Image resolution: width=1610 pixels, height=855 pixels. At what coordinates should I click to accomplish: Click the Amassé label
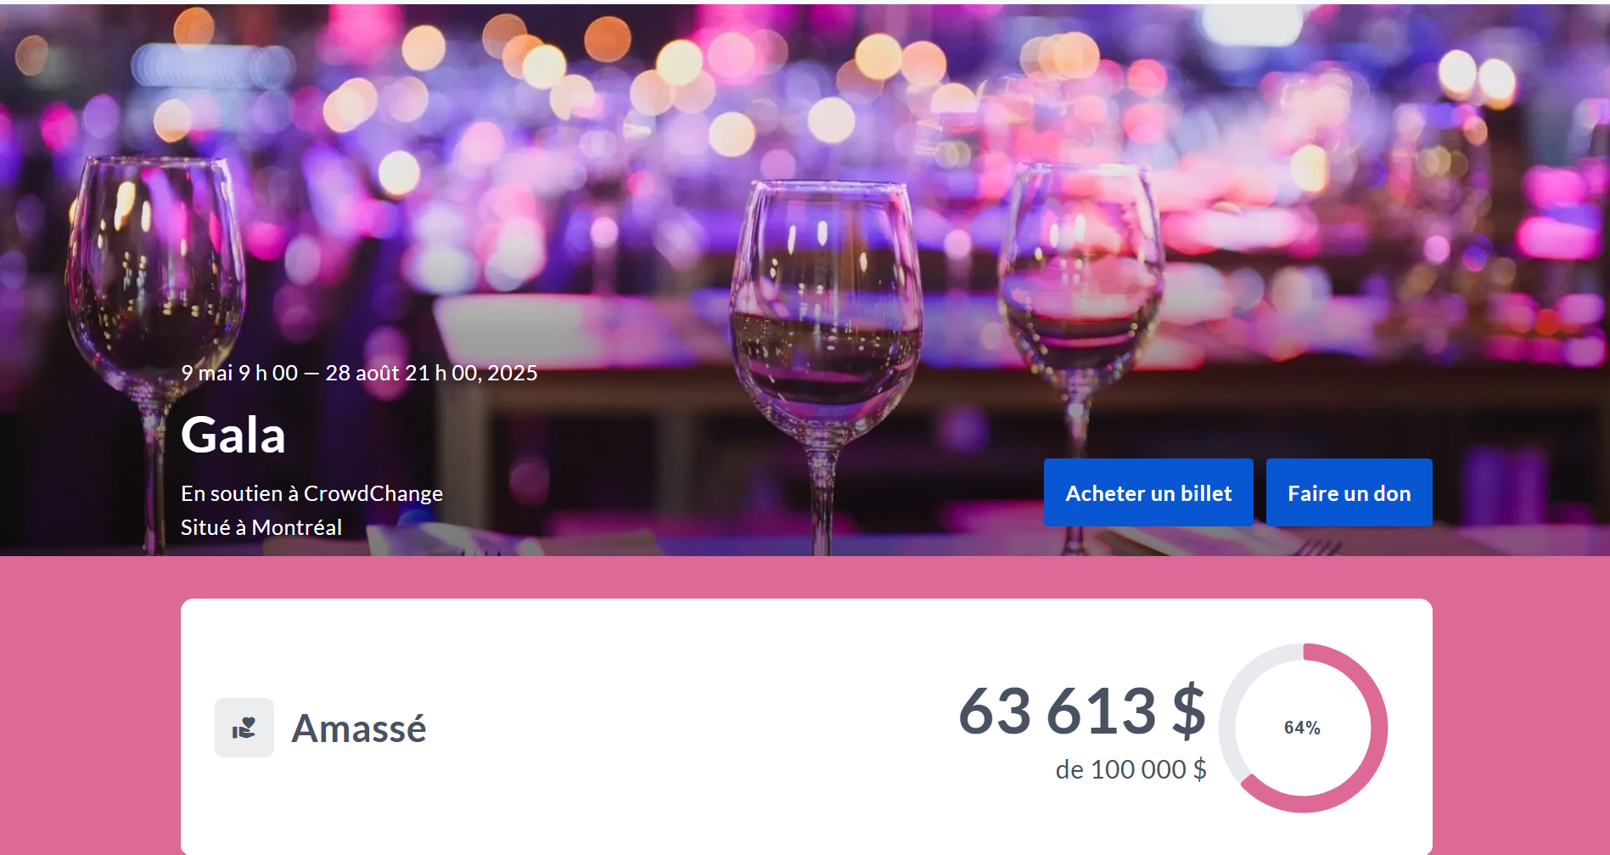coord(358,728)
